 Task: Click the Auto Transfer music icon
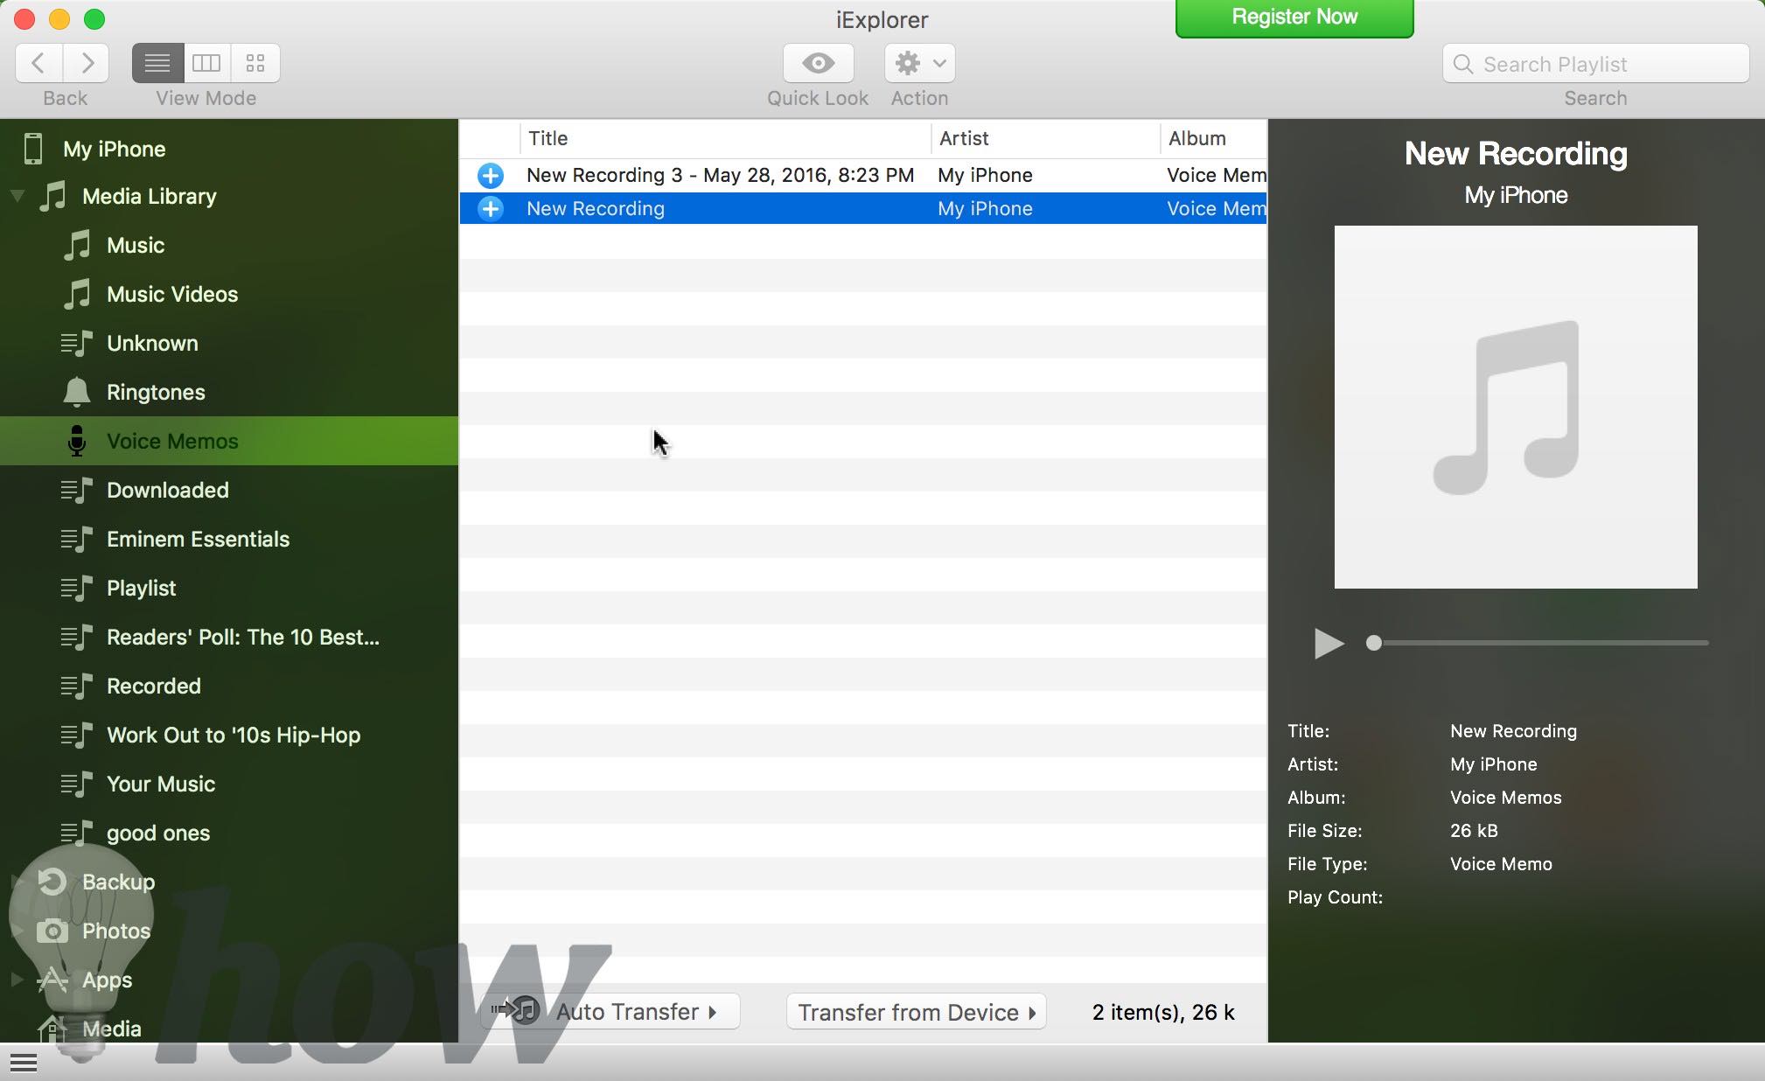coord(516,1010)
